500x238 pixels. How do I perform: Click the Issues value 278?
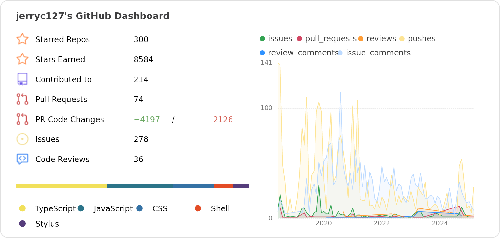click(x=141, y=139)
